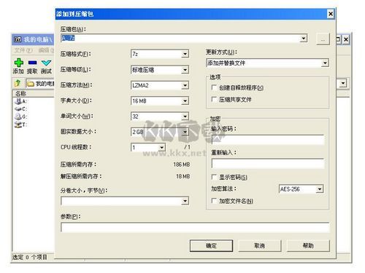Open the 压缩方法 LZMA2 dropdown

point(185,85)
